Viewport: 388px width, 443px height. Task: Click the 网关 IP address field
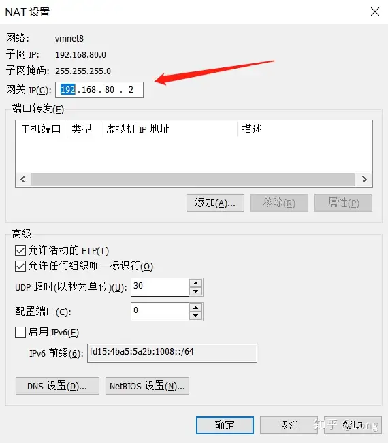99,90
